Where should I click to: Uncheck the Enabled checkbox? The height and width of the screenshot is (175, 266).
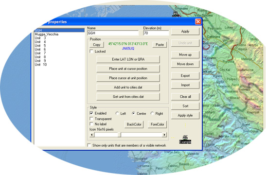click(91, 113)
